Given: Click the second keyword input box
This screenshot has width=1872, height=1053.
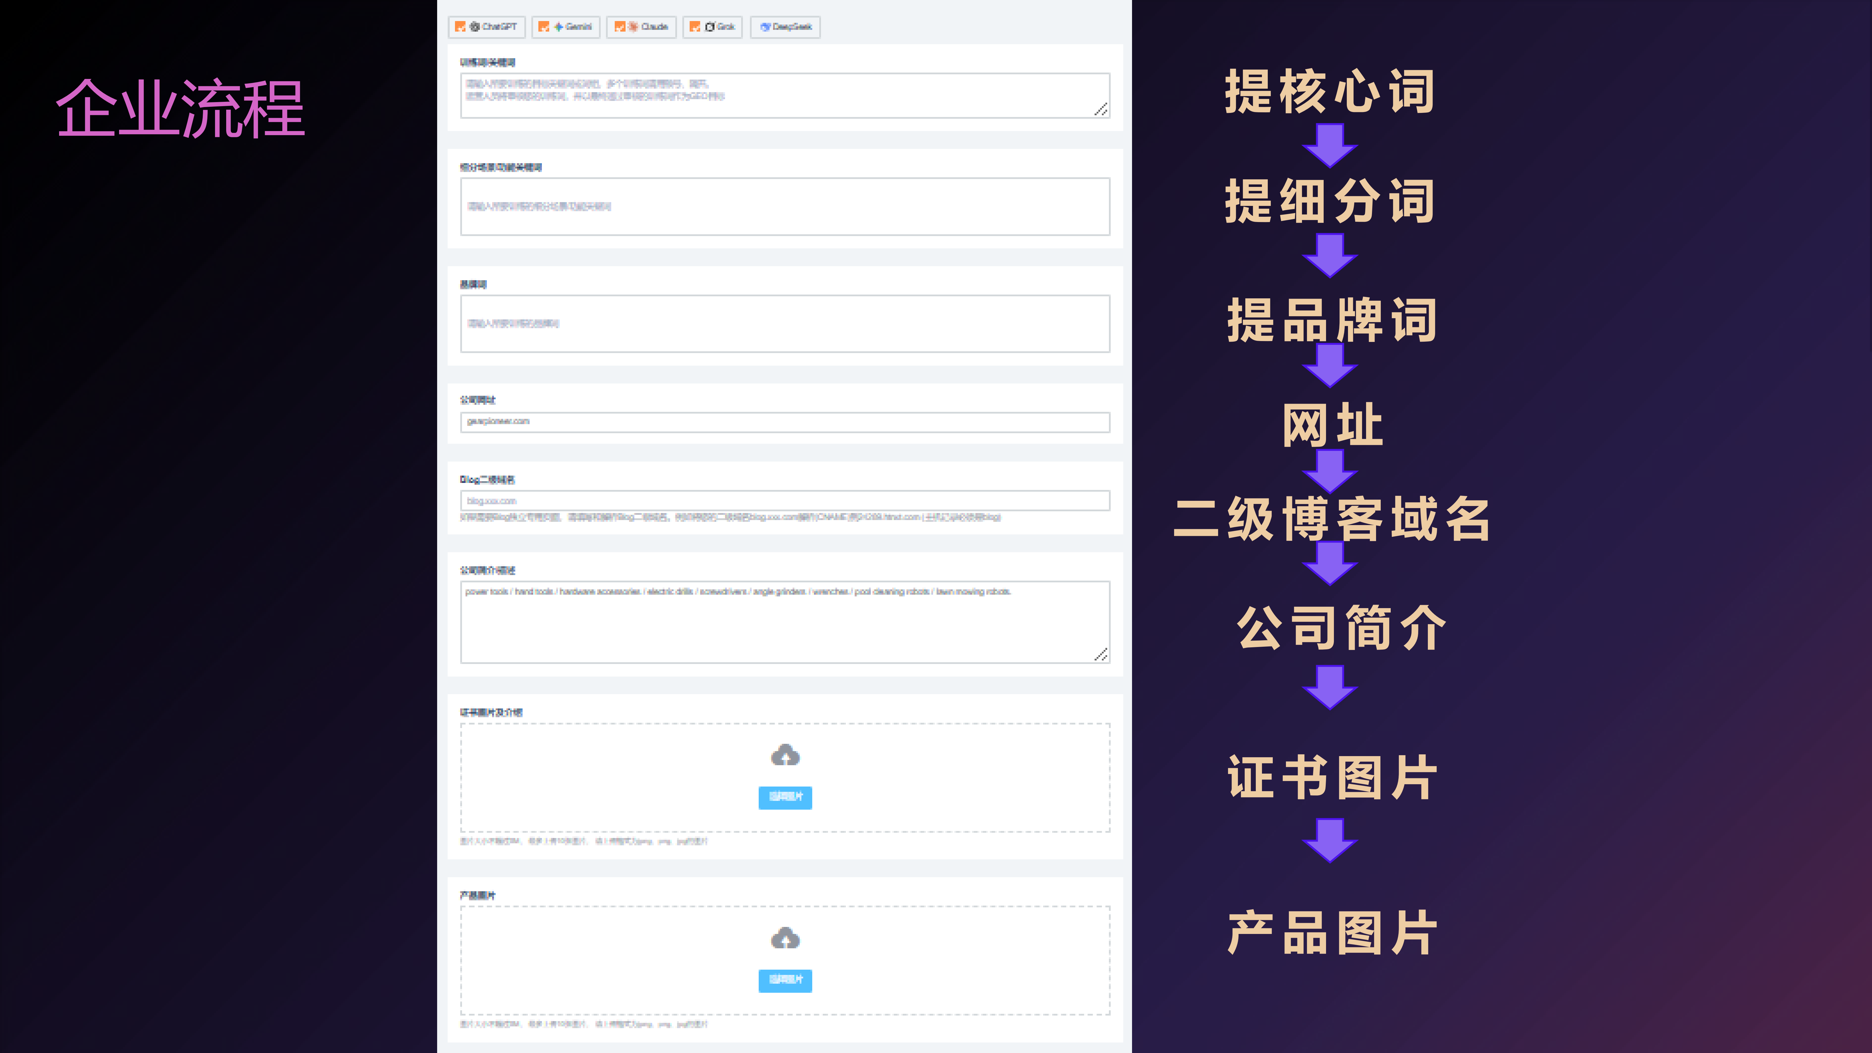Looking at the screenshot, I should point(785,207).
